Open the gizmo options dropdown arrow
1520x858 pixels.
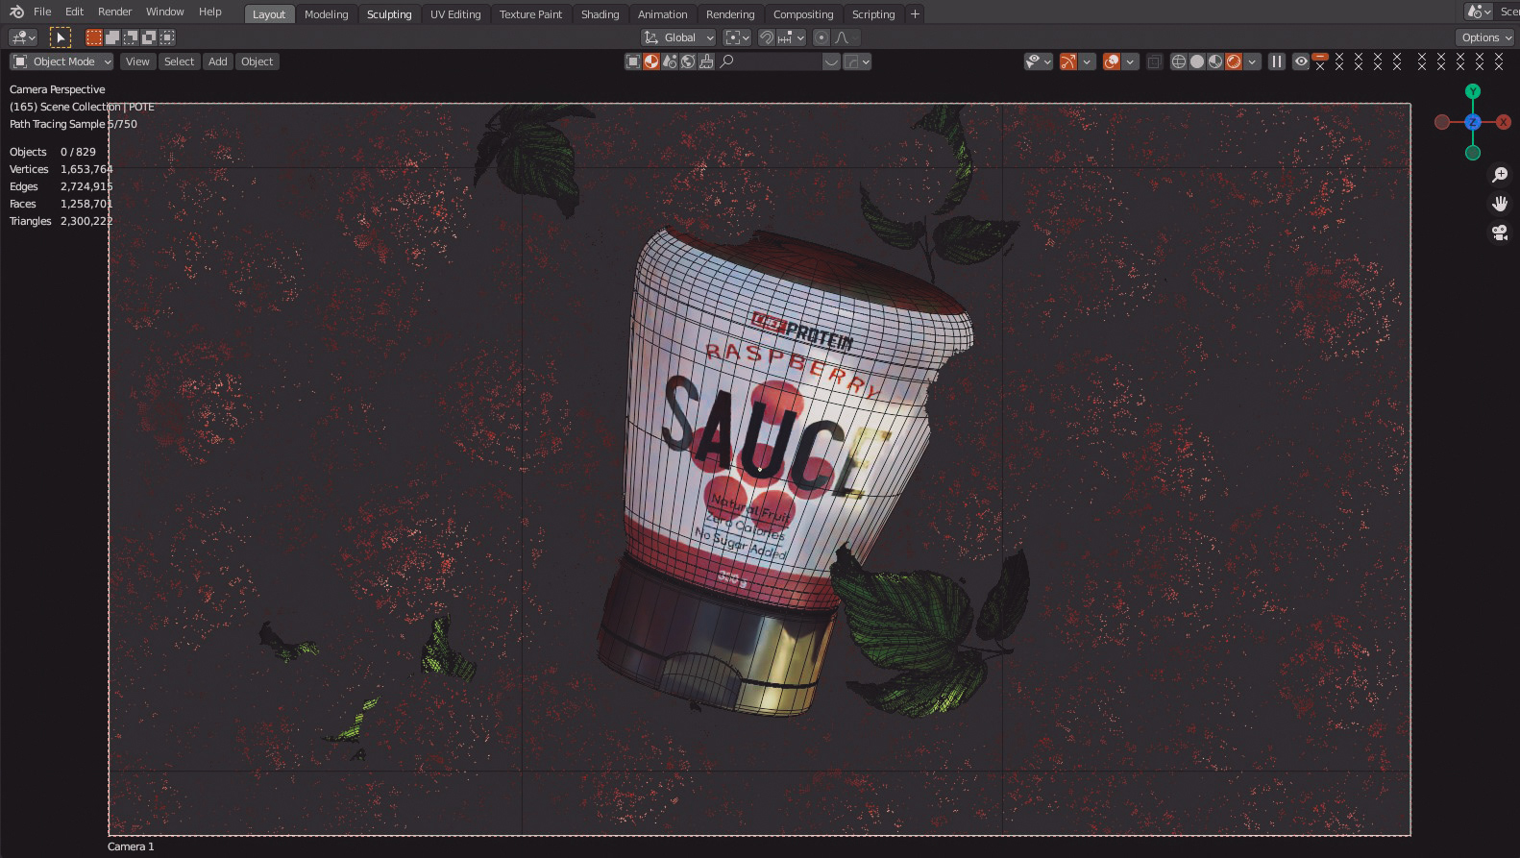click(1087, 61)
